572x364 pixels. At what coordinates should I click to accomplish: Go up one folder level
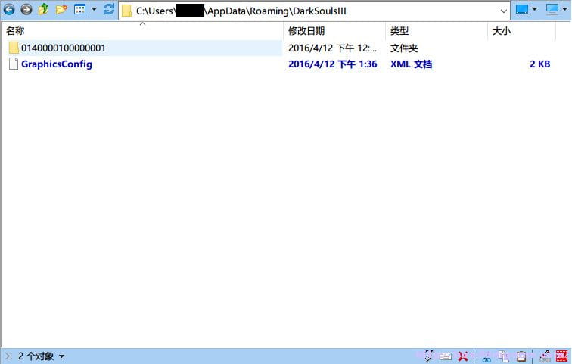[44, 9]
